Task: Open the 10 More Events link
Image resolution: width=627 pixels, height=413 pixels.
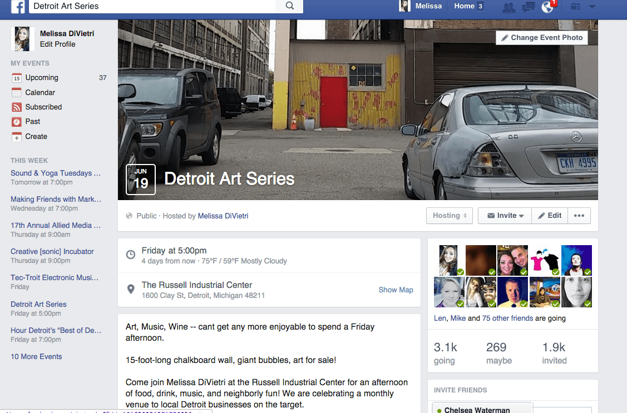Action: point(36,357)
